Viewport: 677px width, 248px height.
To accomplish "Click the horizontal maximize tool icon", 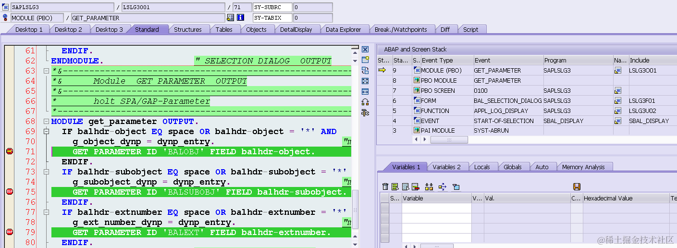I will (x=365, y=91).
